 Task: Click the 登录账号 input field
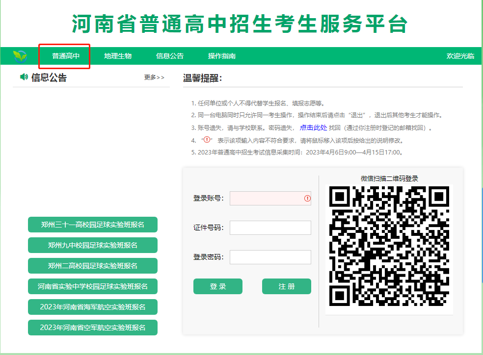tap(270, 198)
